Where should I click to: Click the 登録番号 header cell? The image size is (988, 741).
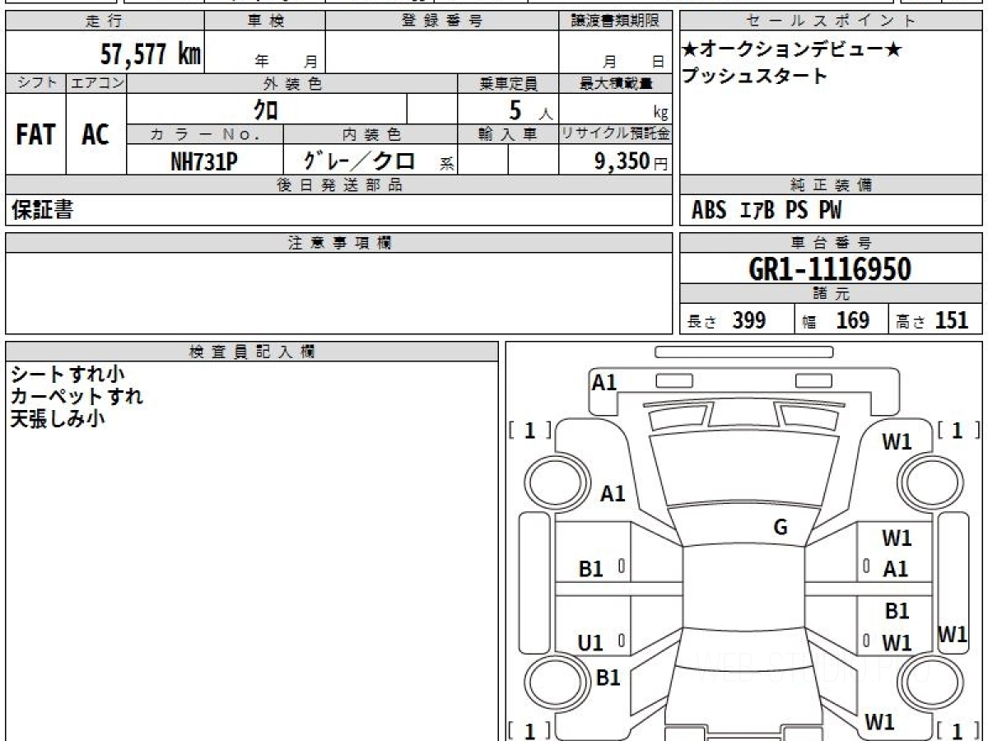441,21
